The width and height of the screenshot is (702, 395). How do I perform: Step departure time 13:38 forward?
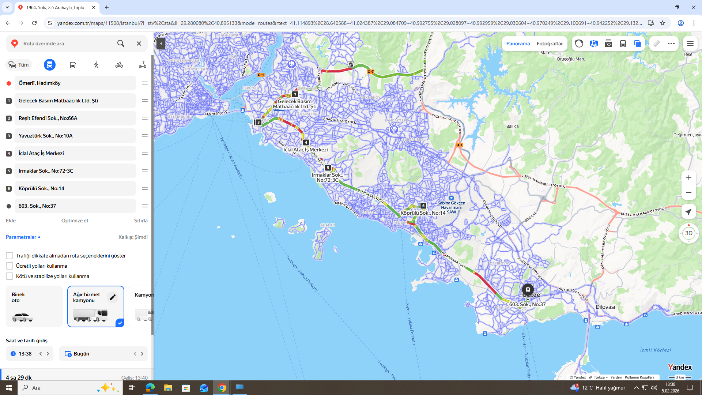pos(48,354)
